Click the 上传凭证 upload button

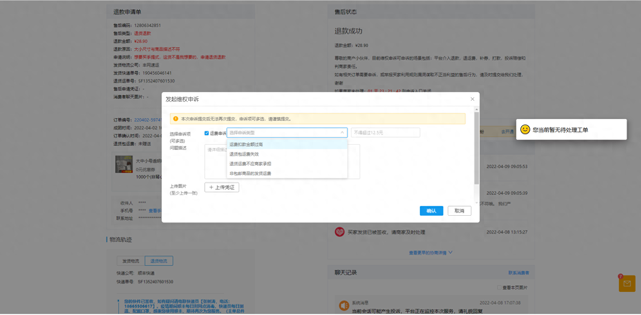click(x=221, y=187)
